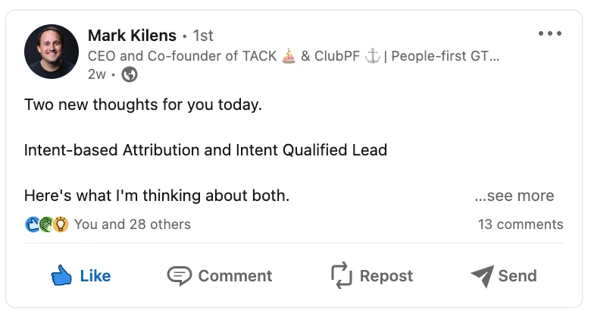591x317 pixels.
Task: Click the blue like reaction icon in summary
Action: tap(33, 224)
